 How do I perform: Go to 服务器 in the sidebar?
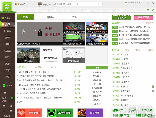(x=8, y=31)
